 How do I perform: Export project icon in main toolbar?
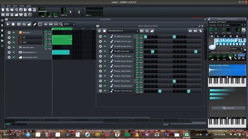point(25,10)
